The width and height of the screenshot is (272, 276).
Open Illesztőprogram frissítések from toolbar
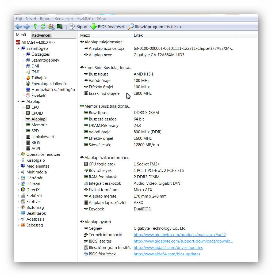(x=155, y=27)
